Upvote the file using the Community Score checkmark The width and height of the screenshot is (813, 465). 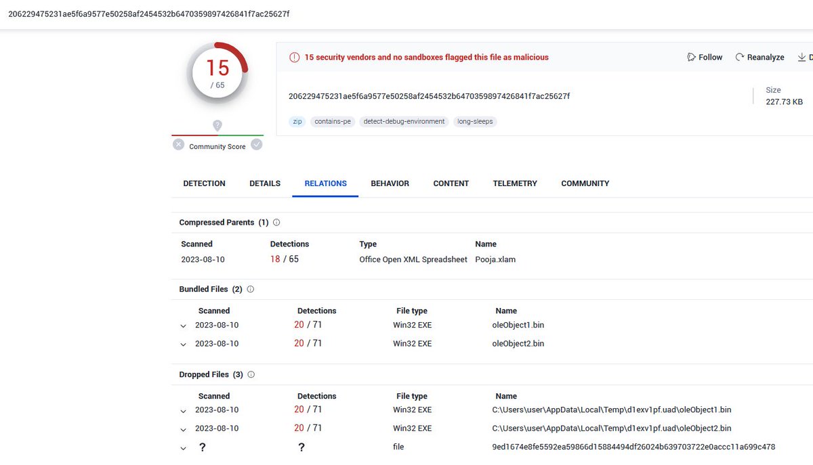coord(256,144)
